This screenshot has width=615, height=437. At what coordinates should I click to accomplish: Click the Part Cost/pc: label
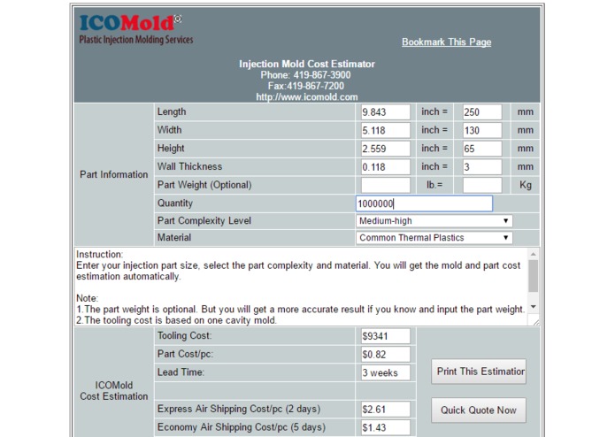185,354
